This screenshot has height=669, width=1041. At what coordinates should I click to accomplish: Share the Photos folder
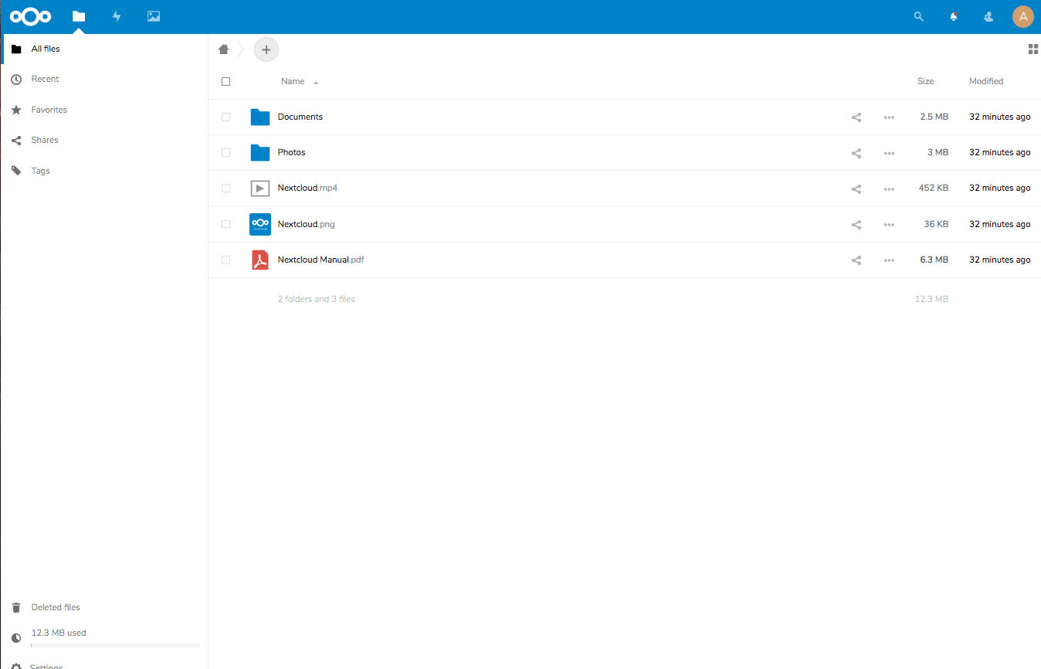click(856, 153)
